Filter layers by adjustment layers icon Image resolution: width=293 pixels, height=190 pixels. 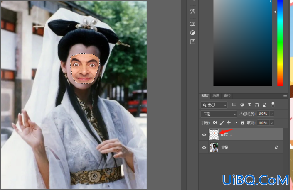(x=242, y=105)
